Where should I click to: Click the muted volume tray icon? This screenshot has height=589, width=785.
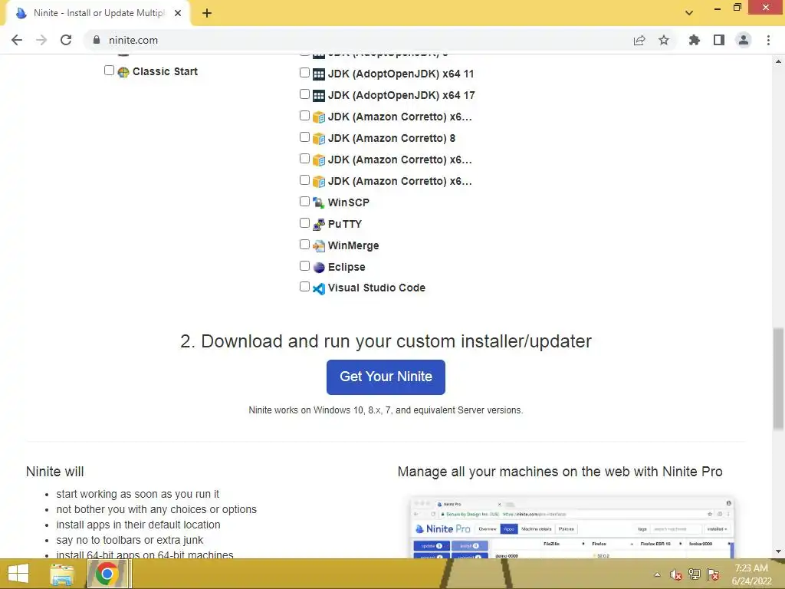click(675, 574)
